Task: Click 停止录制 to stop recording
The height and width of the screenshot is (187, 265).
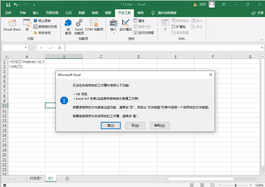Action: click(x=42, y=21)
